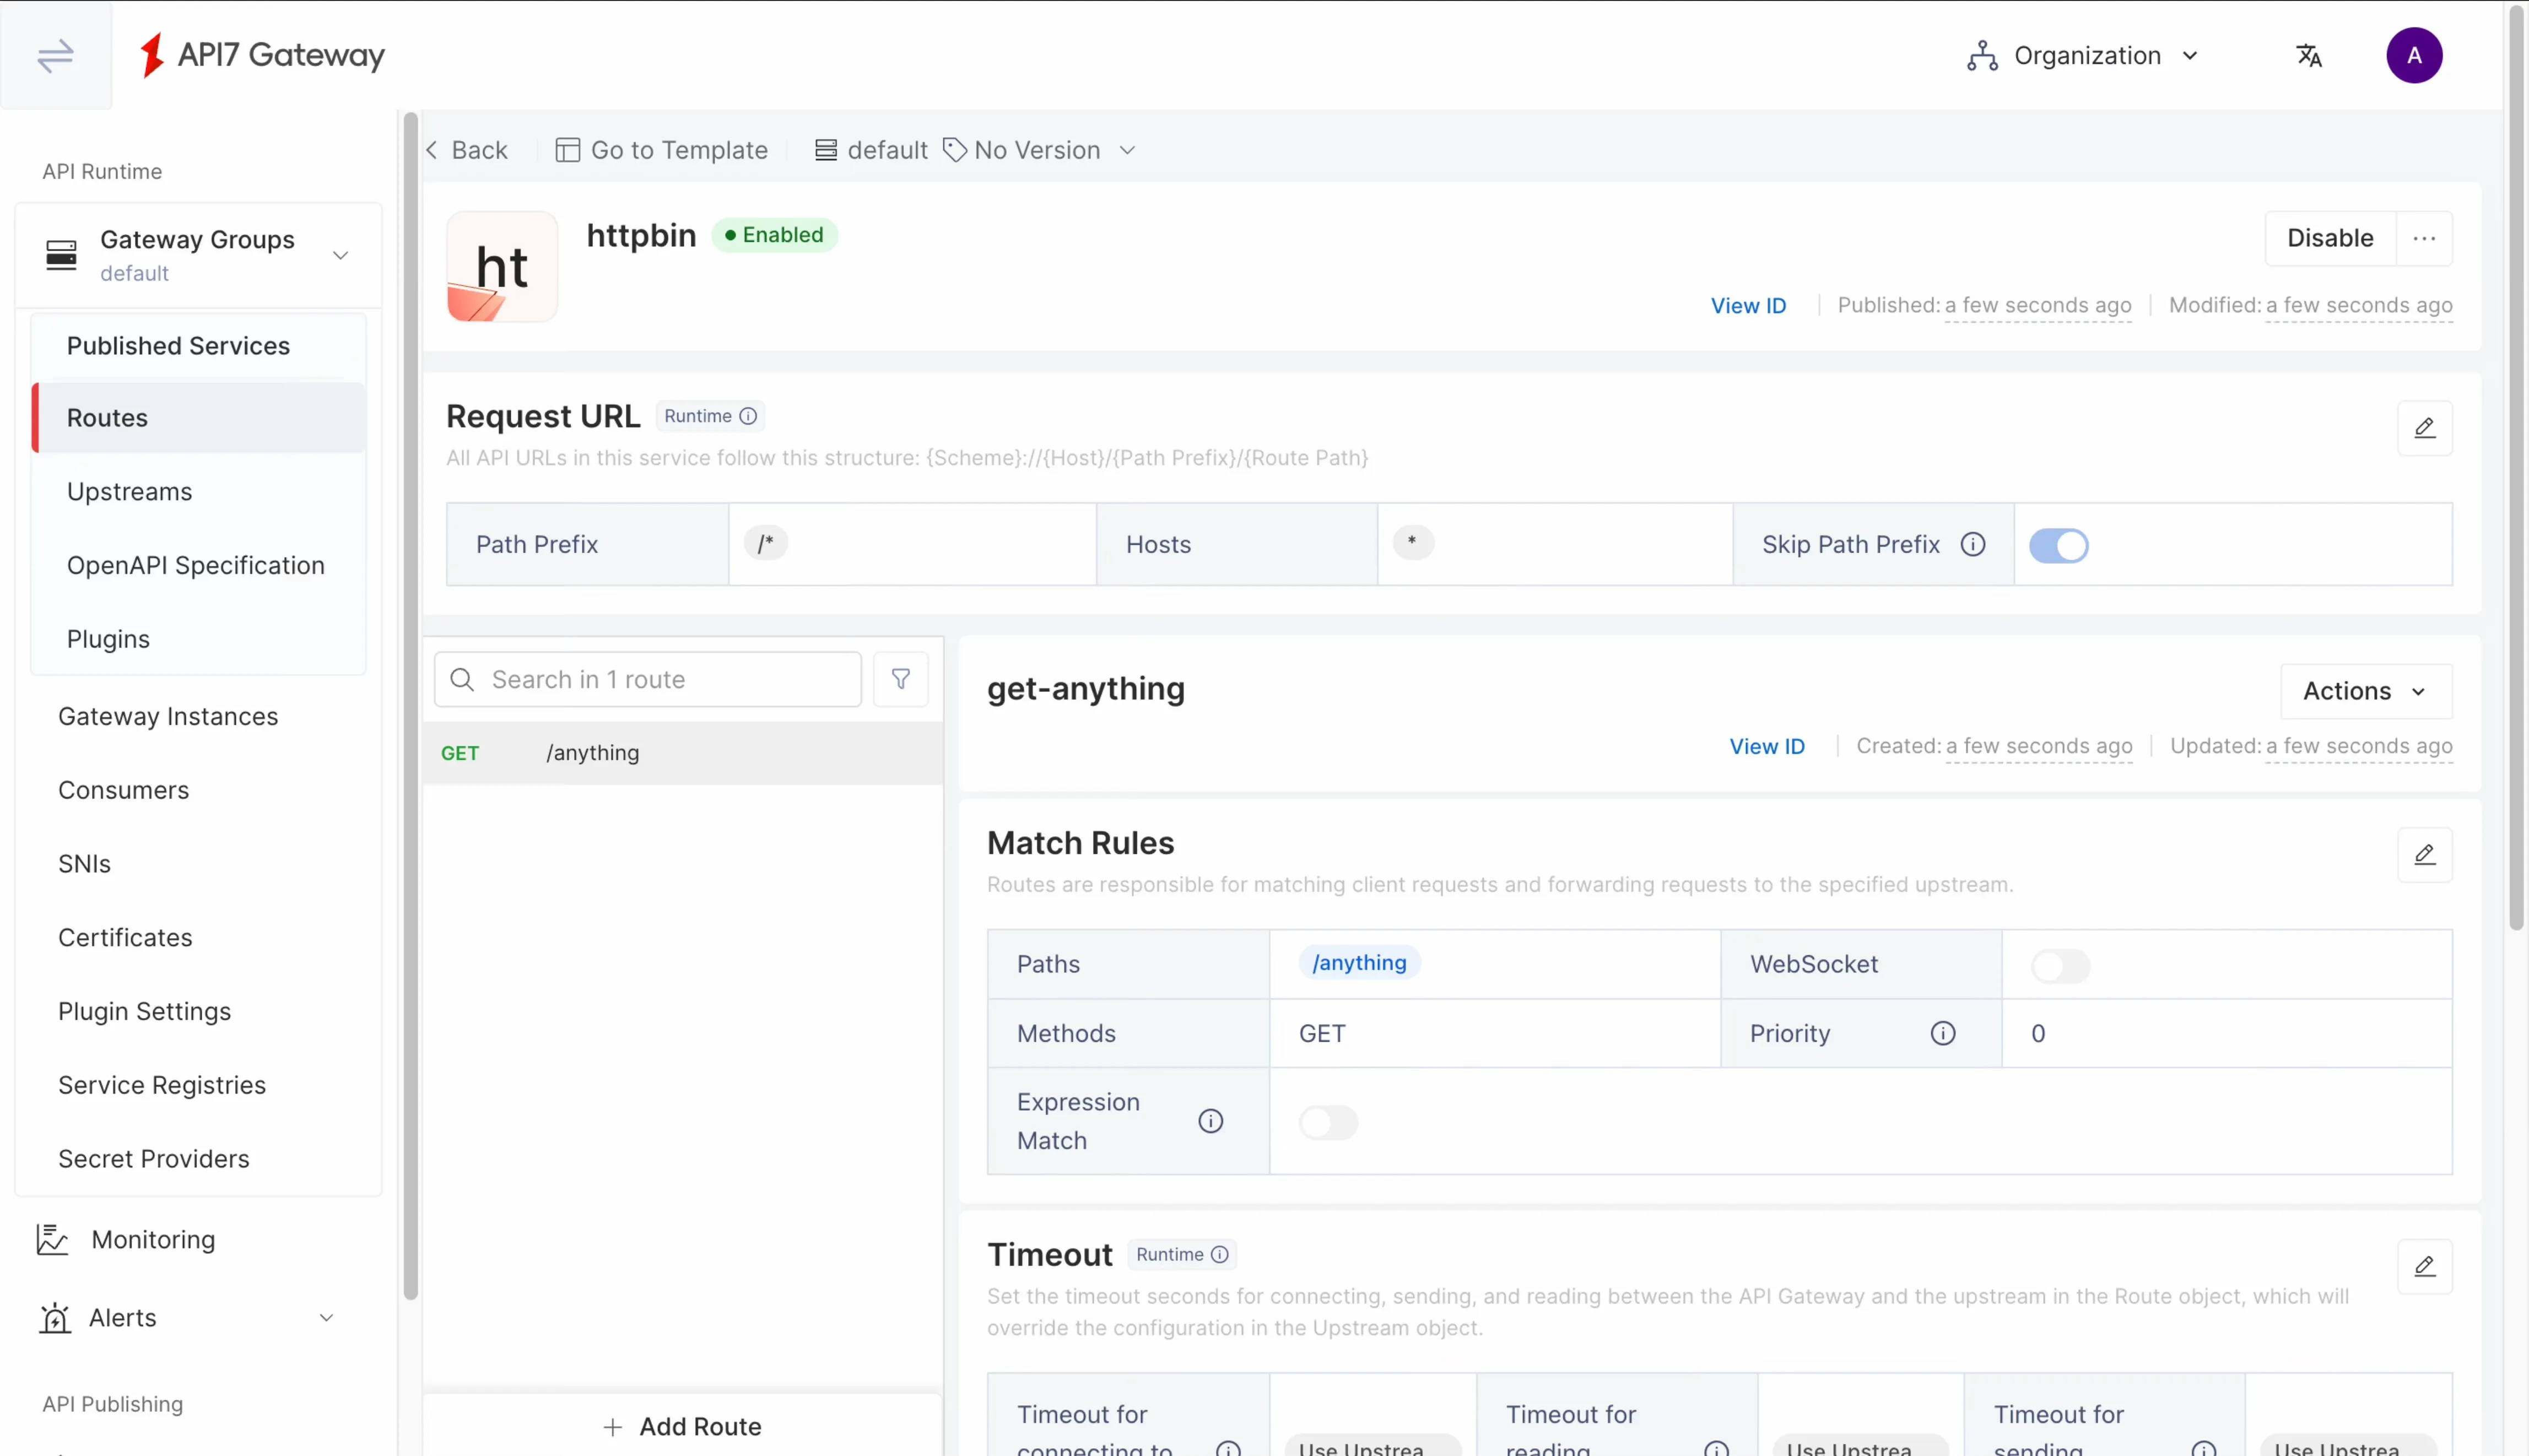2529x1456 pixels.
Task: Click the language translation icon
Action: [2308, 56]
